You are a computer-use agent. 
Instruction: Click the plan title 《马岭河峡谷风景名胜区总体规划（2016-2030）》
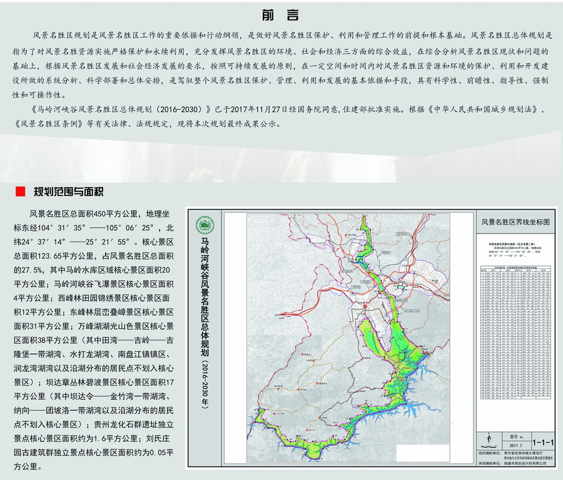121,110
